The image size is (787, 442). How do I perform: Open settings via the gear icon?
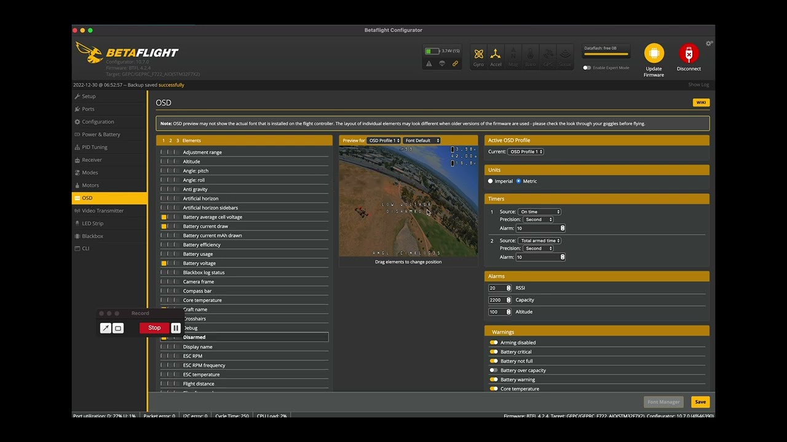point(709,44)
